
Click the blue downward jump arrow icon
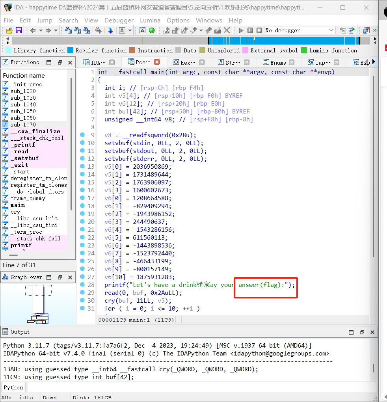[110, 30]
